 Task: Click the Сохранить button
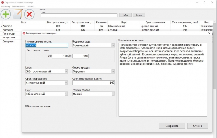click(x=172, y=126)
